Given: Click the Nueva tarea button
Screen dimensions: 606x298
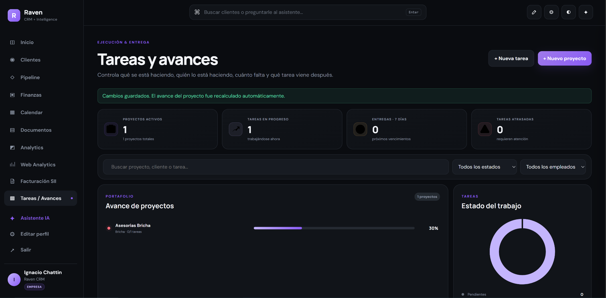Looking at the screenshot, I should (x=511, y=59).
